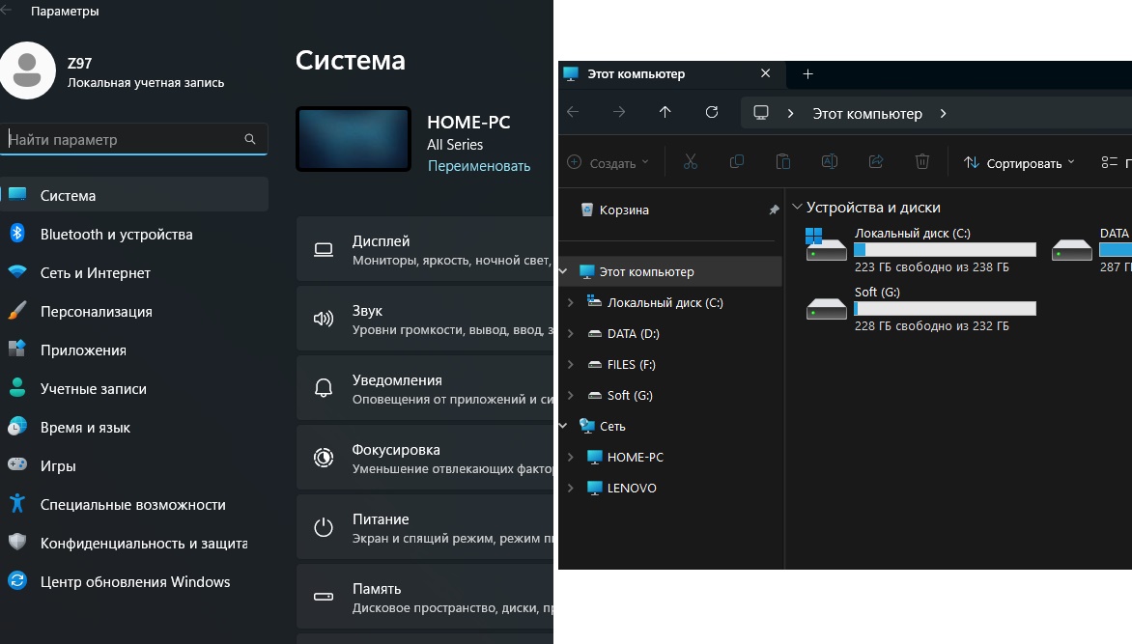The height and width of the screenshot is (644, 1132).
Task: Expand LENOVO network tree node
Action: click(570, 488)
